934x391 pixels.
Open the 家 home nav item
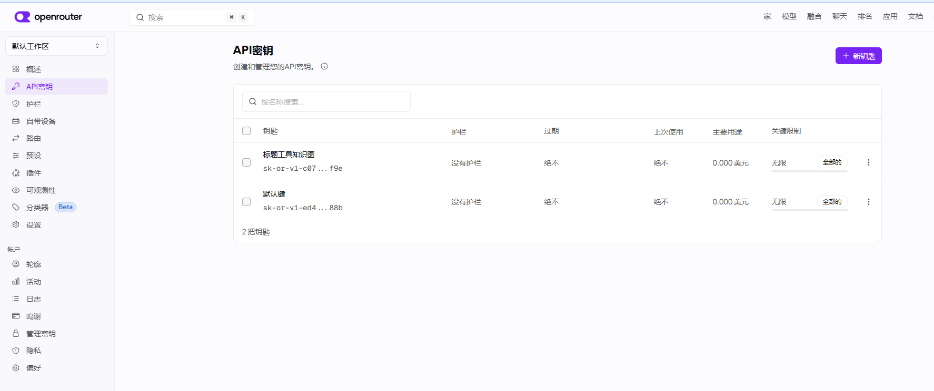coord(768,17)
